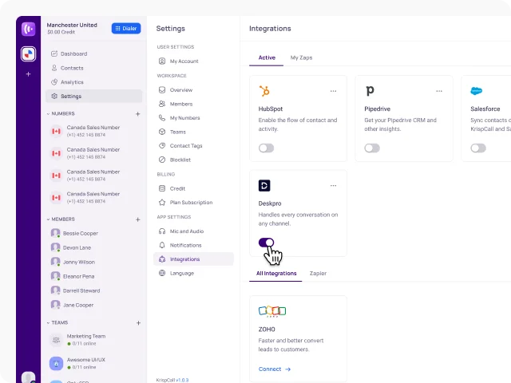Add a new member with plus icon
The image size is (511, 383).
(x=138, y=219)
